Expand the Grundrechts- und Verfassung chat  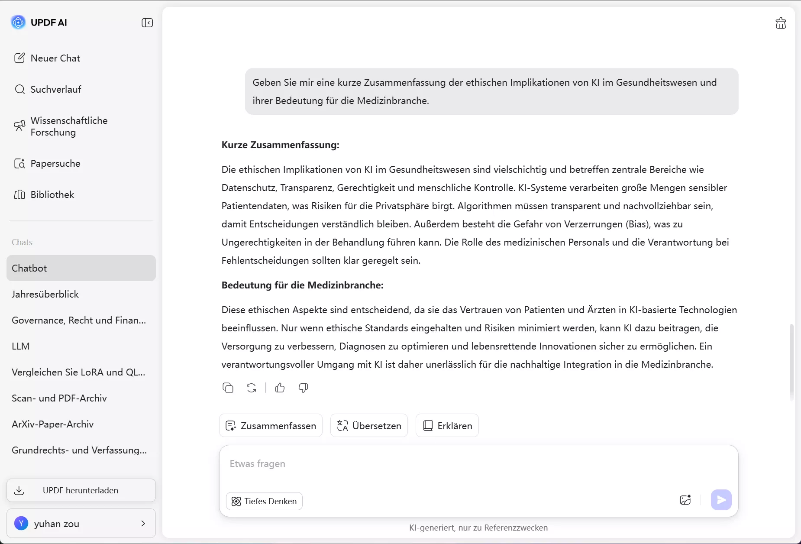pos(80,450)
